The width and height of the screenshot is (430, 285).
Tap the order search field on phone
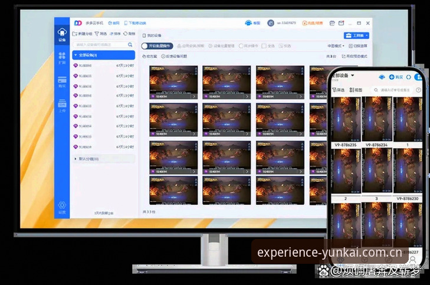[x=392, y=90]
